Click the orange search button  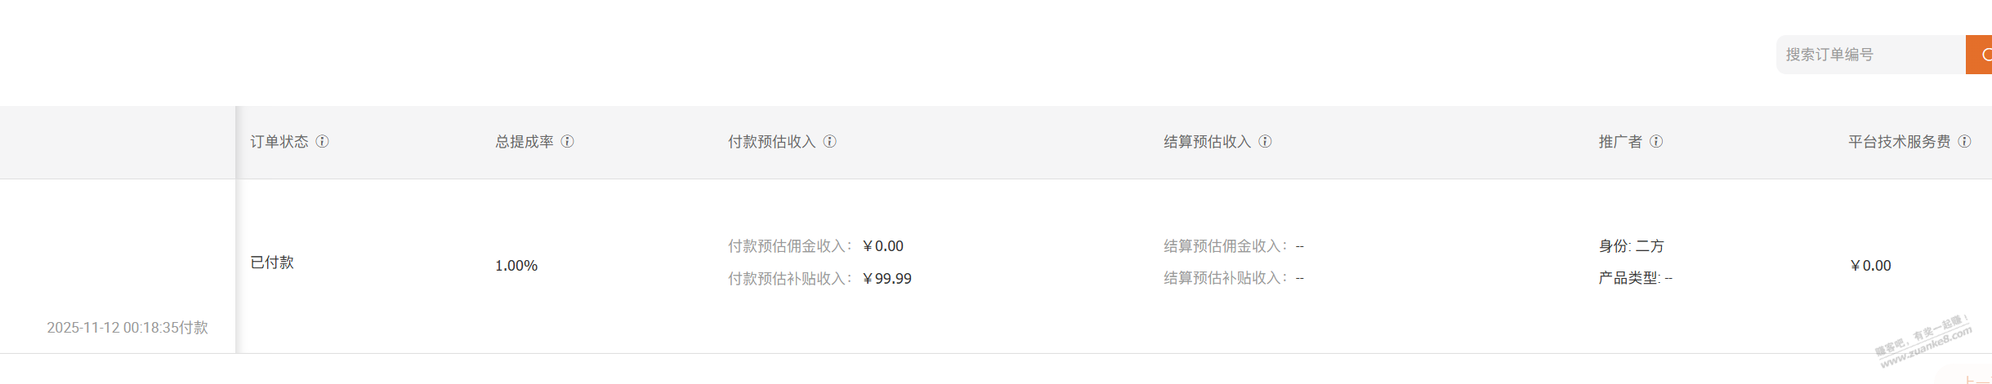pos(1981,55)
